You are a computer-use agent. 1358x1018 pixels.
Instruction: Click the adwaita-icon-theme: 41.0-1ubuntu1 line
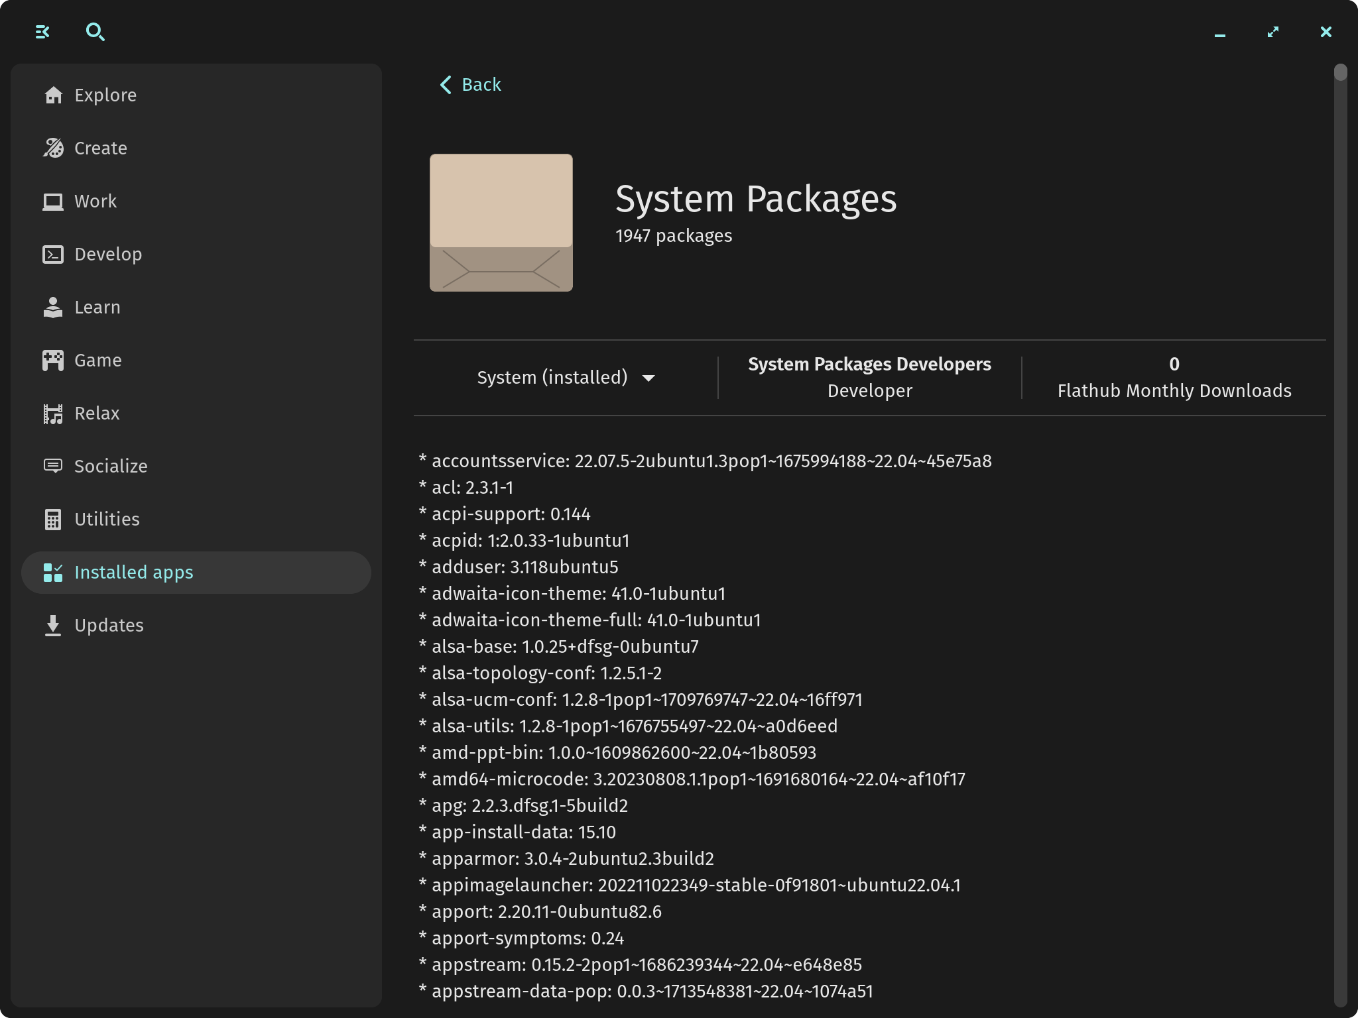click(x=572, y=594)
